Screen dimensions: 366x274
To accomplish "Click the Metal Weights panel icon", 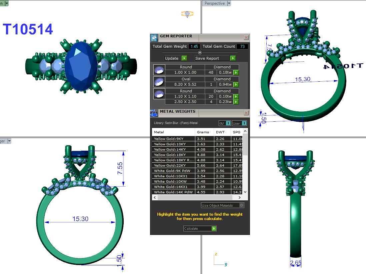I will [x=154, y=113].
